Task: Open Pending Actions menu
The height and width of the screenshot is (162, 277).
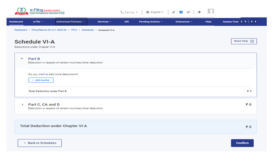Action: click(x=151, y=22)
